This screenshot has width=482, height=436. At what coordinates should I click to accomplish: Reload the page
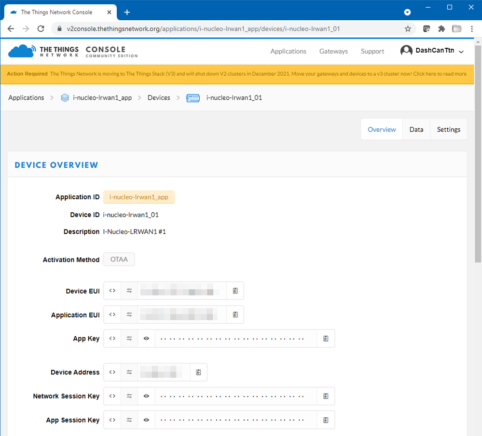tap(41, 29)
